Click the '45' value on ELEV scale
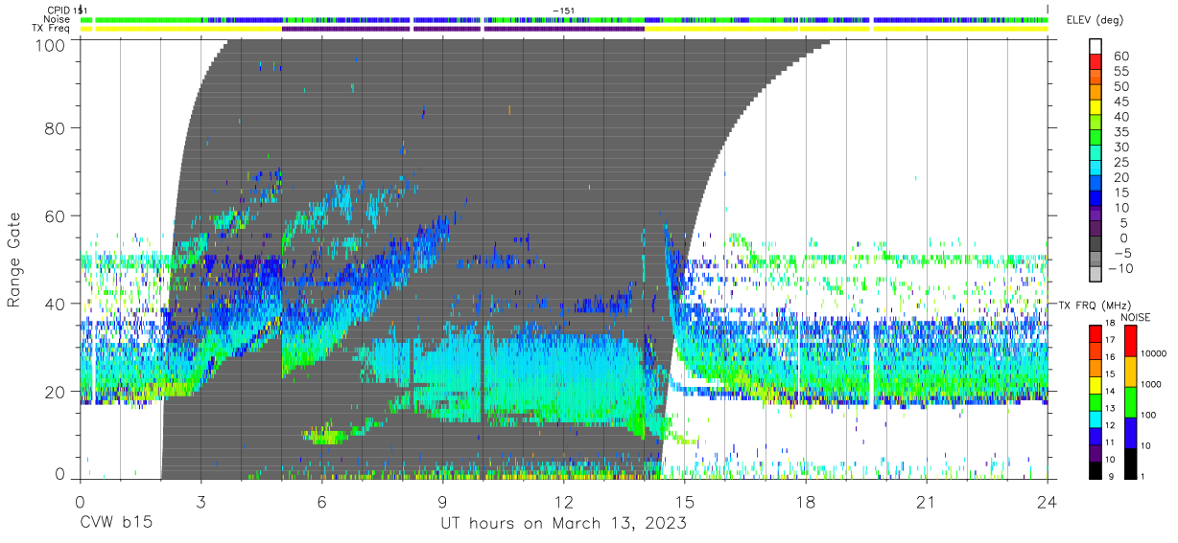Viewport: 1178px width, 543px height. tap(1121, 102)
